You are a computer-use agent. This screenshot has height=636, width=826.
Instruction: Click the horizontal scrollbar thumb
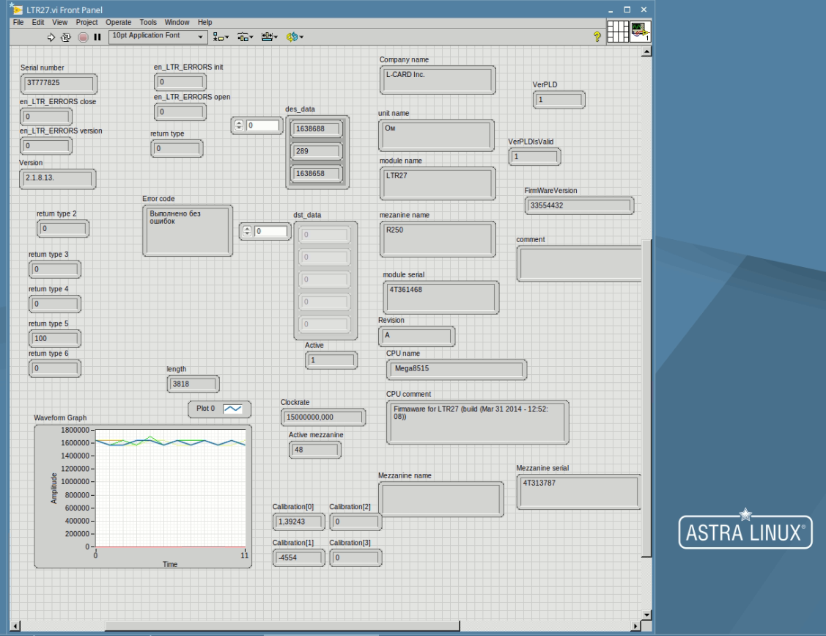click(x=282, y=626)
